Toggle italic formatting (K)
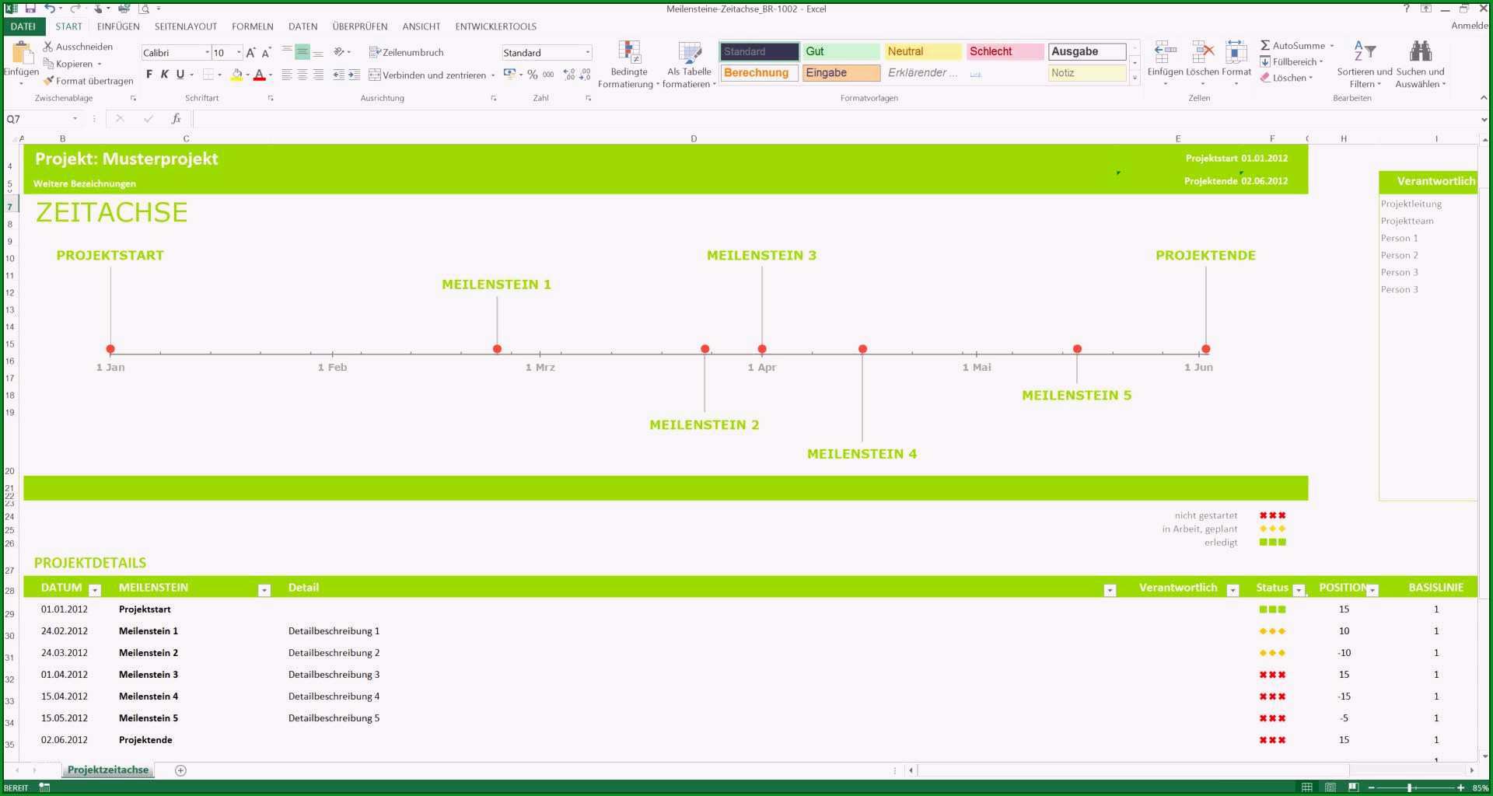Image resolution: width=1493 pixels, height=796 pixels. [x=165, y=75]
